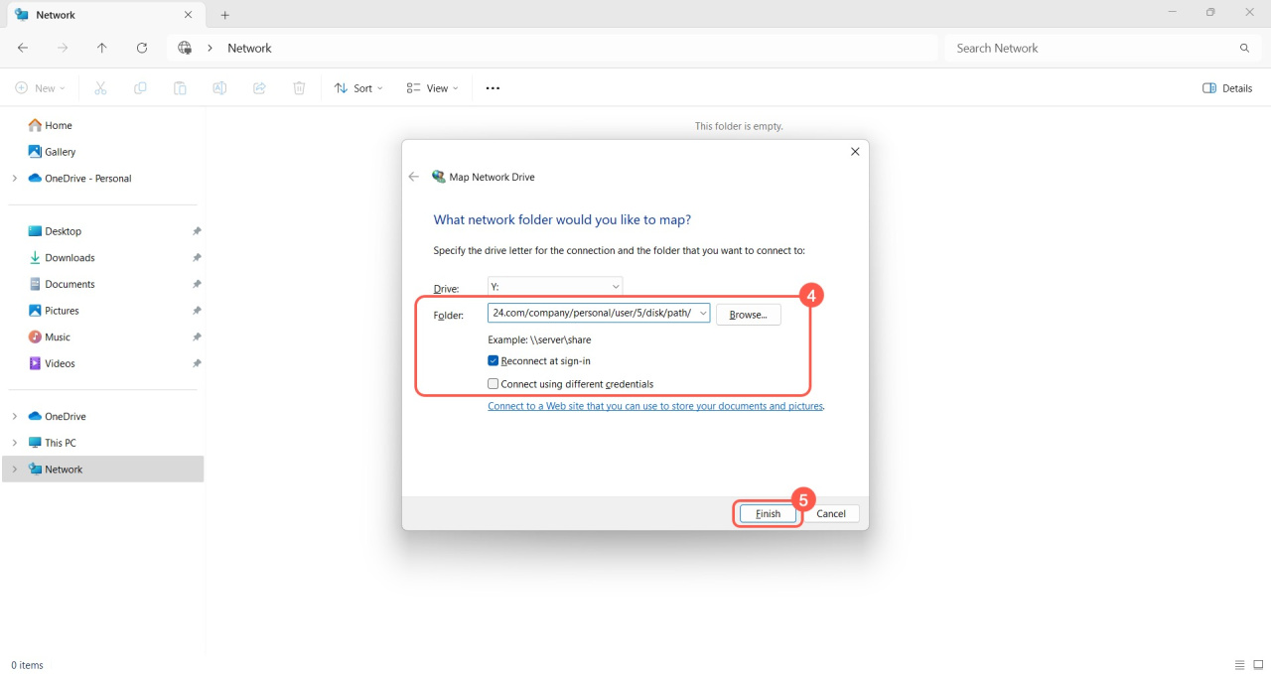Uncheck Reconnect at sign-in checkbox
Viewport: 1271px width, 674px height.
tap(494, 361)
